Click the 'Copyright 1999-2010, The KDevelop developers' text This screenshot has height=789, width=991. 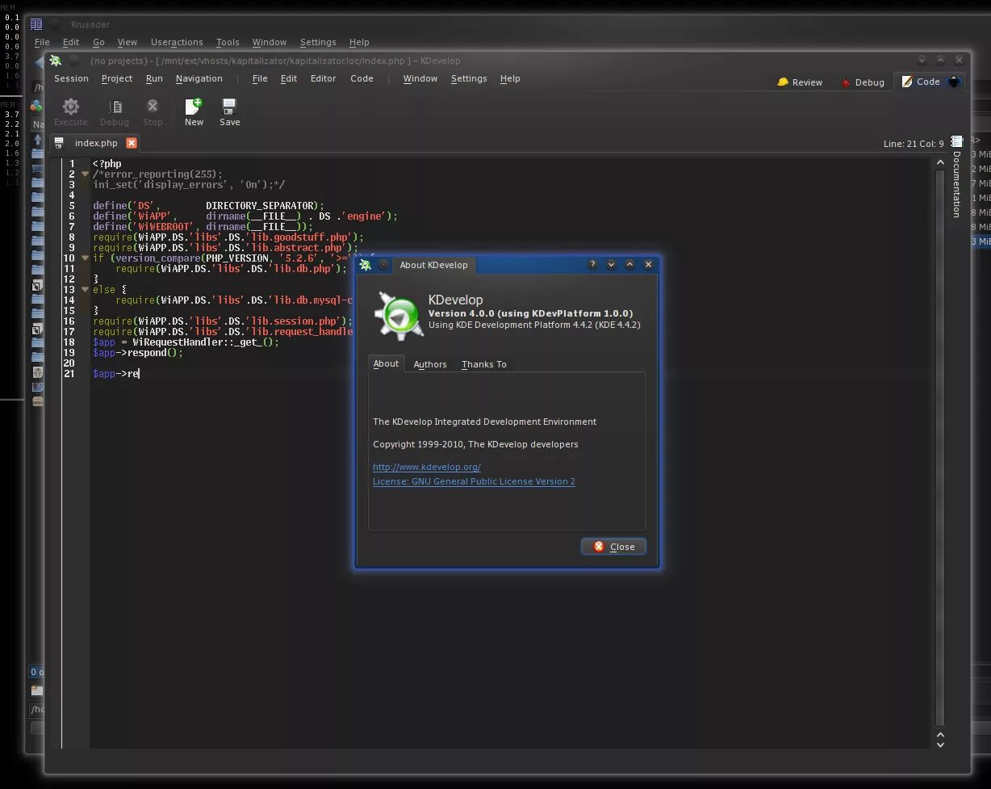click(475, 444)
